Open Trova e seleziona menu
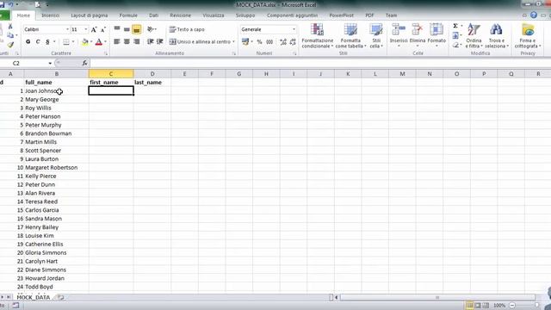This screenshot has height=310, width=551. tap(496, 36)
